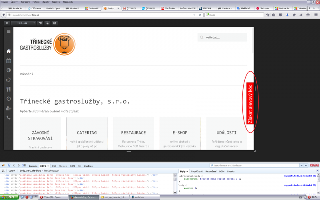Click the vyhledat search field

click(222, 38)
